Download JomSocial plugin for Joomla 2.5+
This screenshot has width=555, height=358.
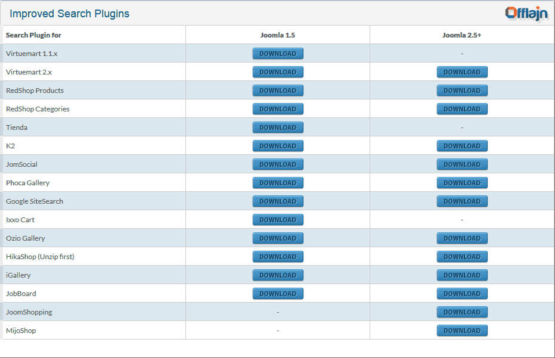462,164
